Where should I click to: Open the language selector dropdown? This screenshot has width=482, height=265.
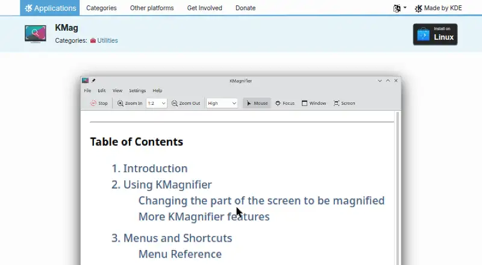(x=399, y=8)
